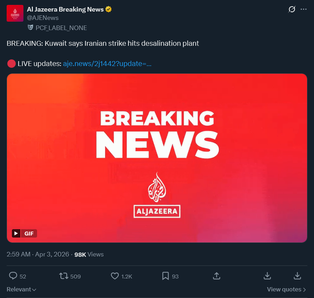Click the Al Jazeera Breaking News name
Image resolution: width=314 pixels, height=298 pixels.
coord(65,9)
